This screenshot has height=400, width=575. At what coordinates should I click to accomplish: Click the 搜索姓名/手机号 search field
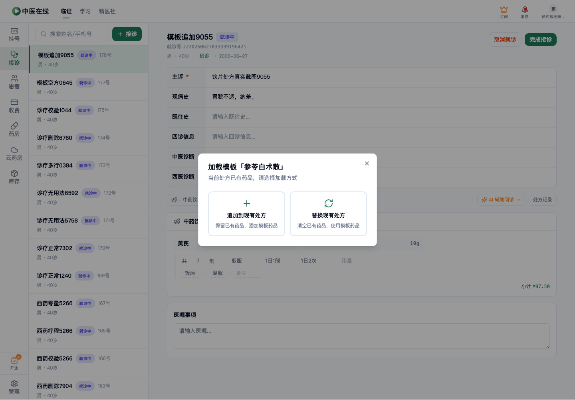[x=72, y=34]
